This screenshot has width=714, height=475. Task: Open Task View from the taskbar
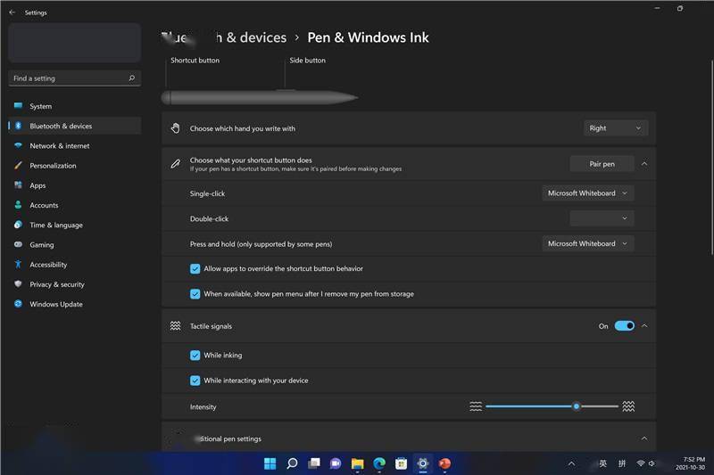click(x=314, y=463)
